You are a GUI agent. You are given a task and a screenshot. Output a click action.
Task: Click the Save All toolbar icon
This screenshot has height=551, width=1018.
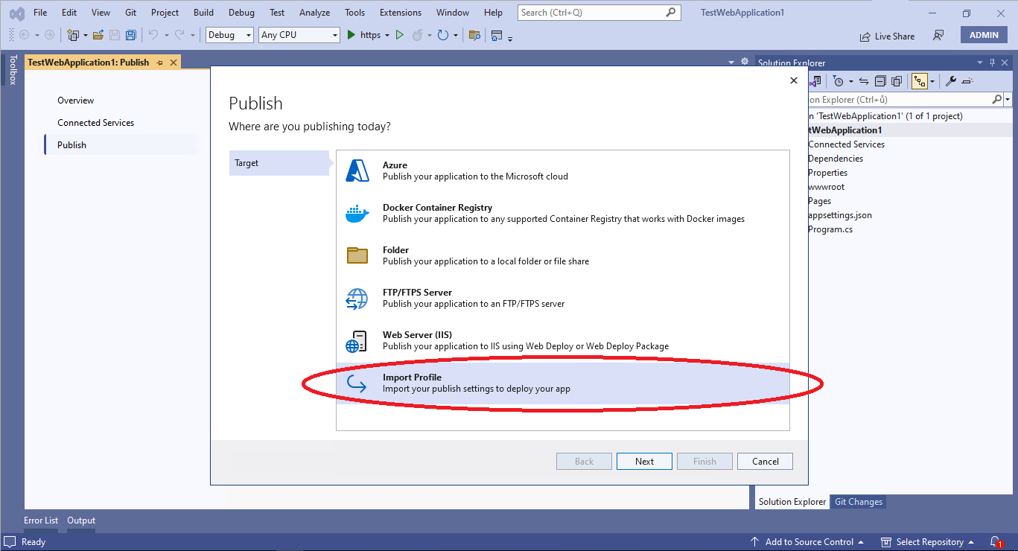coord(130,35)
